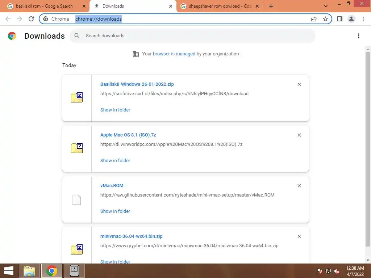The image size is (371, 278).
Task: Open the tab search dropdown chevron
Action: [326, 6]
